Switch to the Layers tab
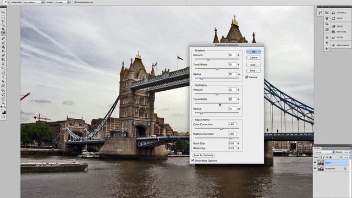 pyautogui.click(x=317, y=148)
